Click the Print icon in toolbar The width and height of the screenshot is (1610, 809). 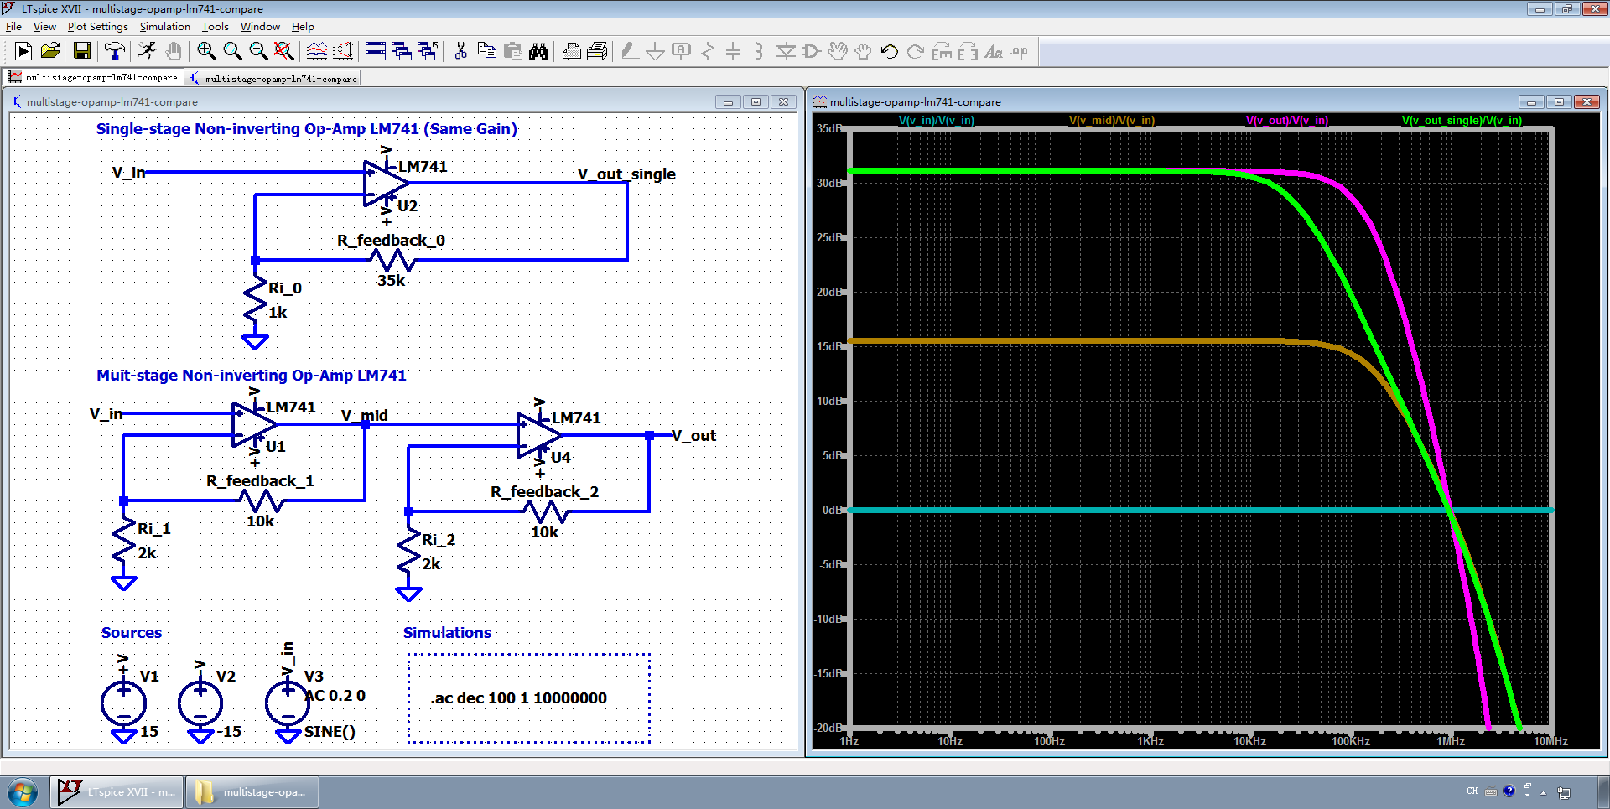[x=571, y=52]
